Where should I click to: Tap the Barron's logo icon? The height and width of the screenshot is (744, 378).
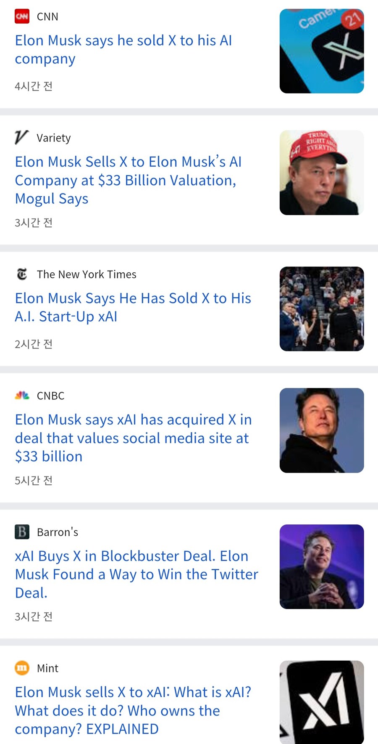click(22, 532)
